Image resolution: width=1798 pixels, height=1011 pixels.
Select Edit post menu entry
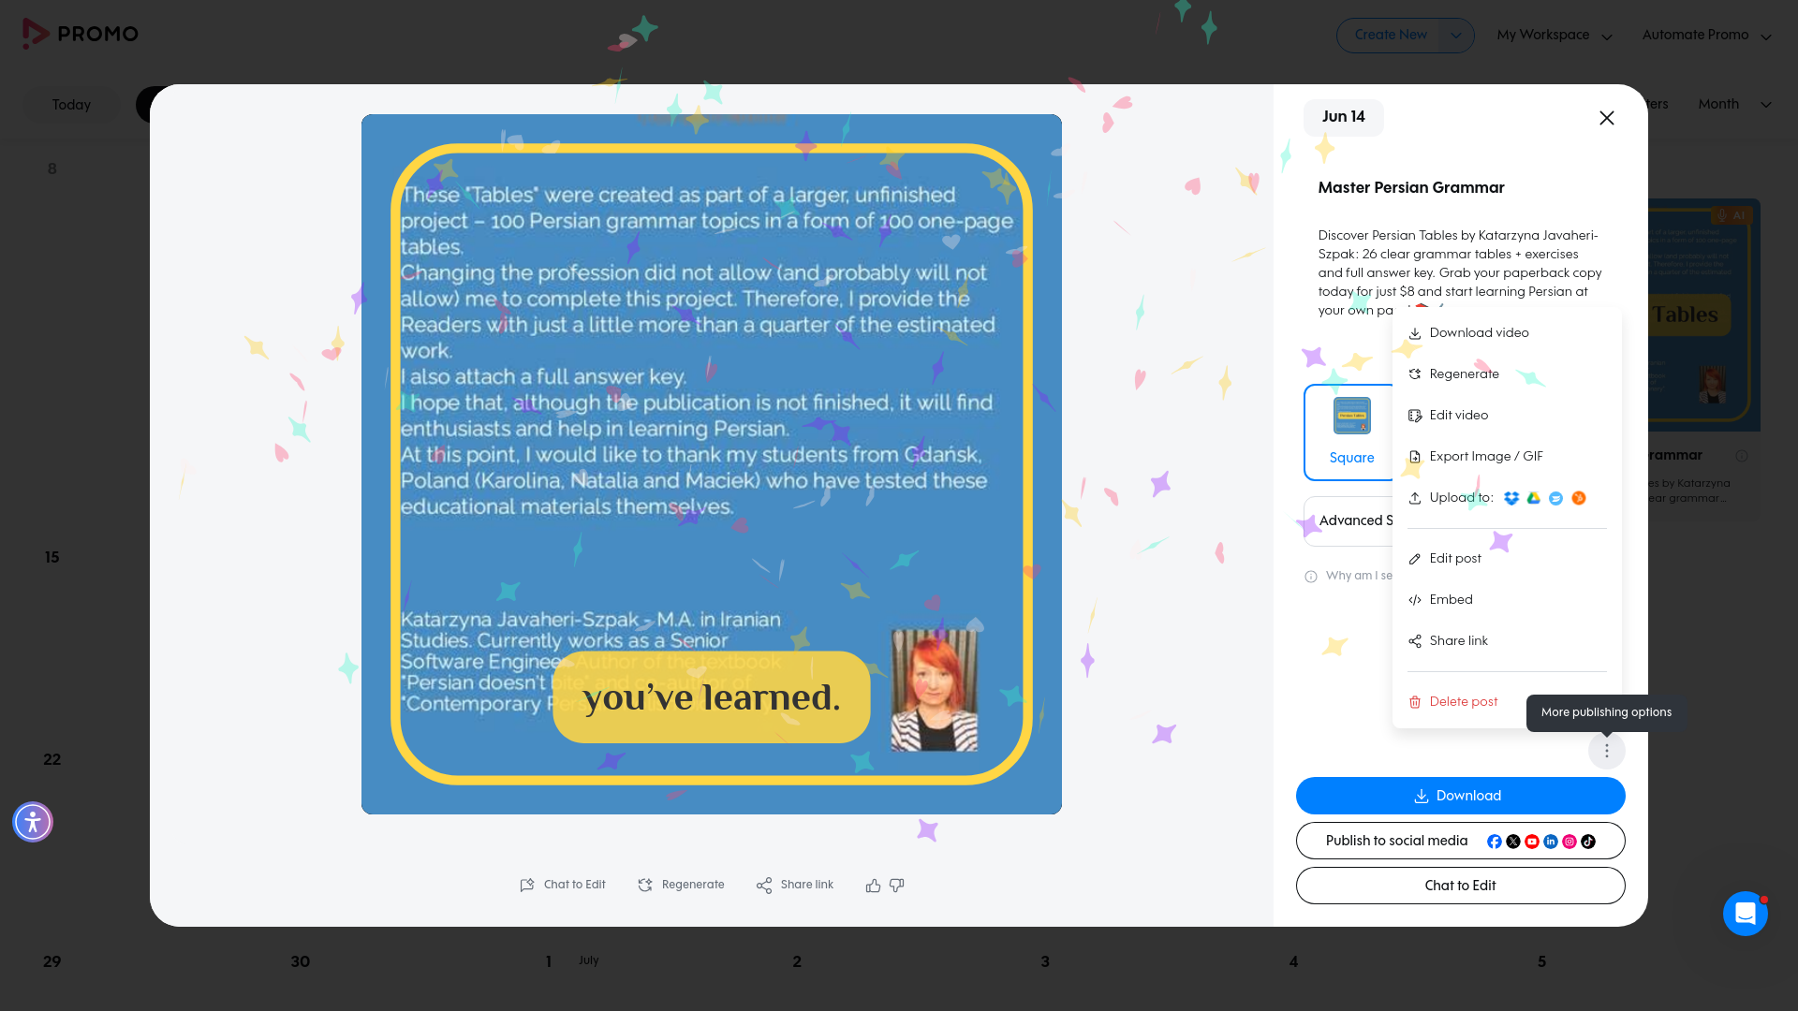coord(1506,559)
